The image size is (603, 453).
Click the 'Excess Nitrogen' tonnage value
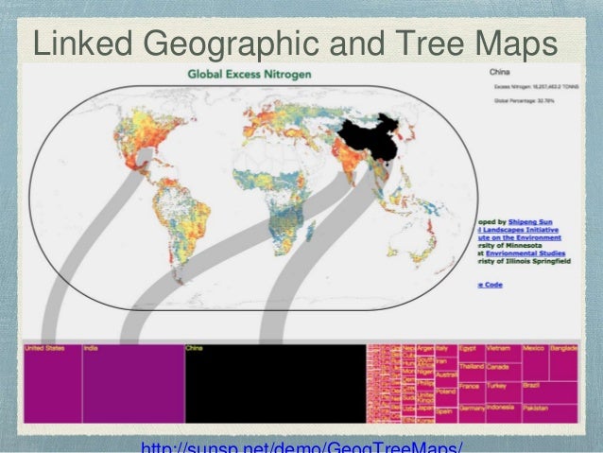click(536, 87)
